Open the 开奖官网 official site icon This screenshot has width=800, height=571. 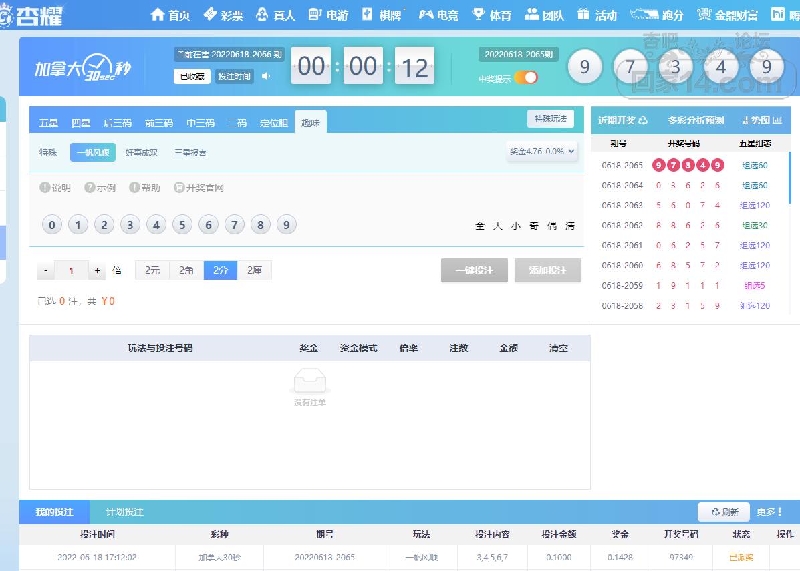[179, 188]
